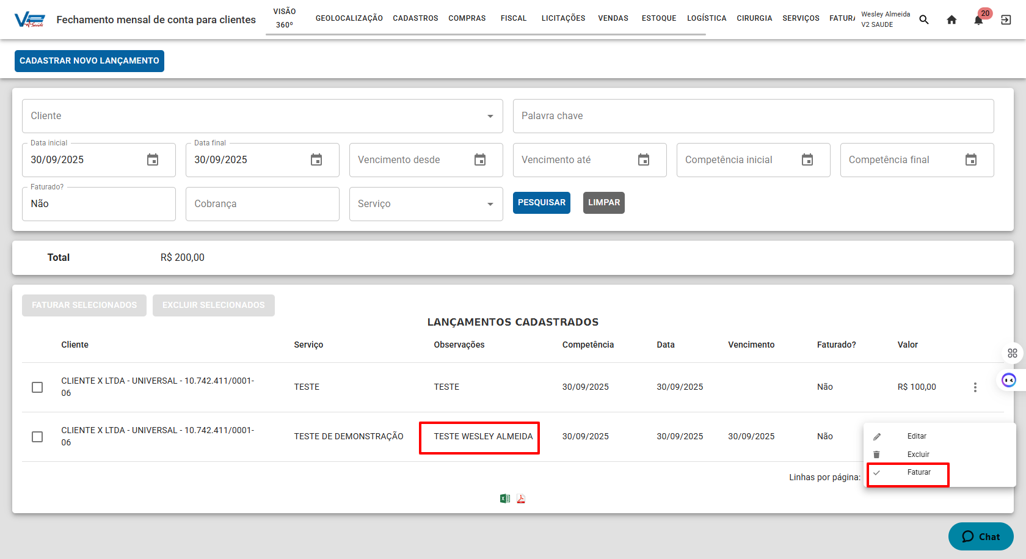This screenshot has height=559, width=1026.
Task: Select Editar in the row context menu
Action: point(916,436)
